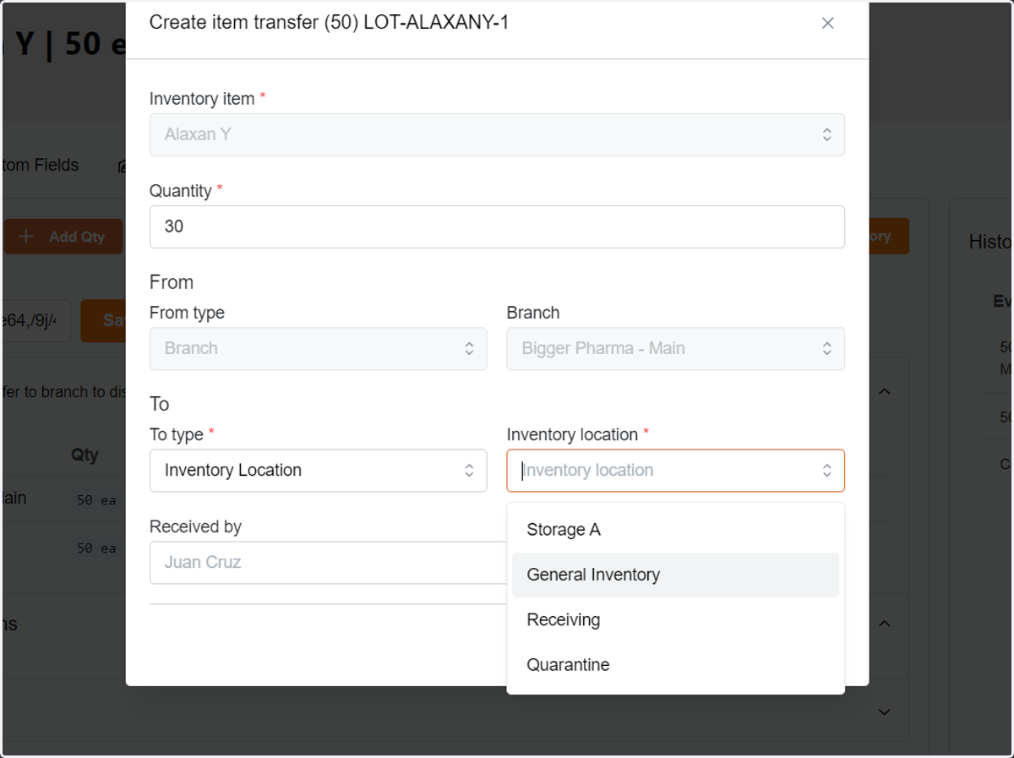This screenshot has height=758, width=1014.
Task: Expand the background section with the down chevron
Action: coord(885,712)
